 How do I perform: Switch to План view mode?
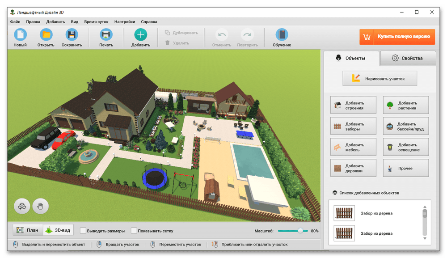pyautogui.click(x=28, y=230)
